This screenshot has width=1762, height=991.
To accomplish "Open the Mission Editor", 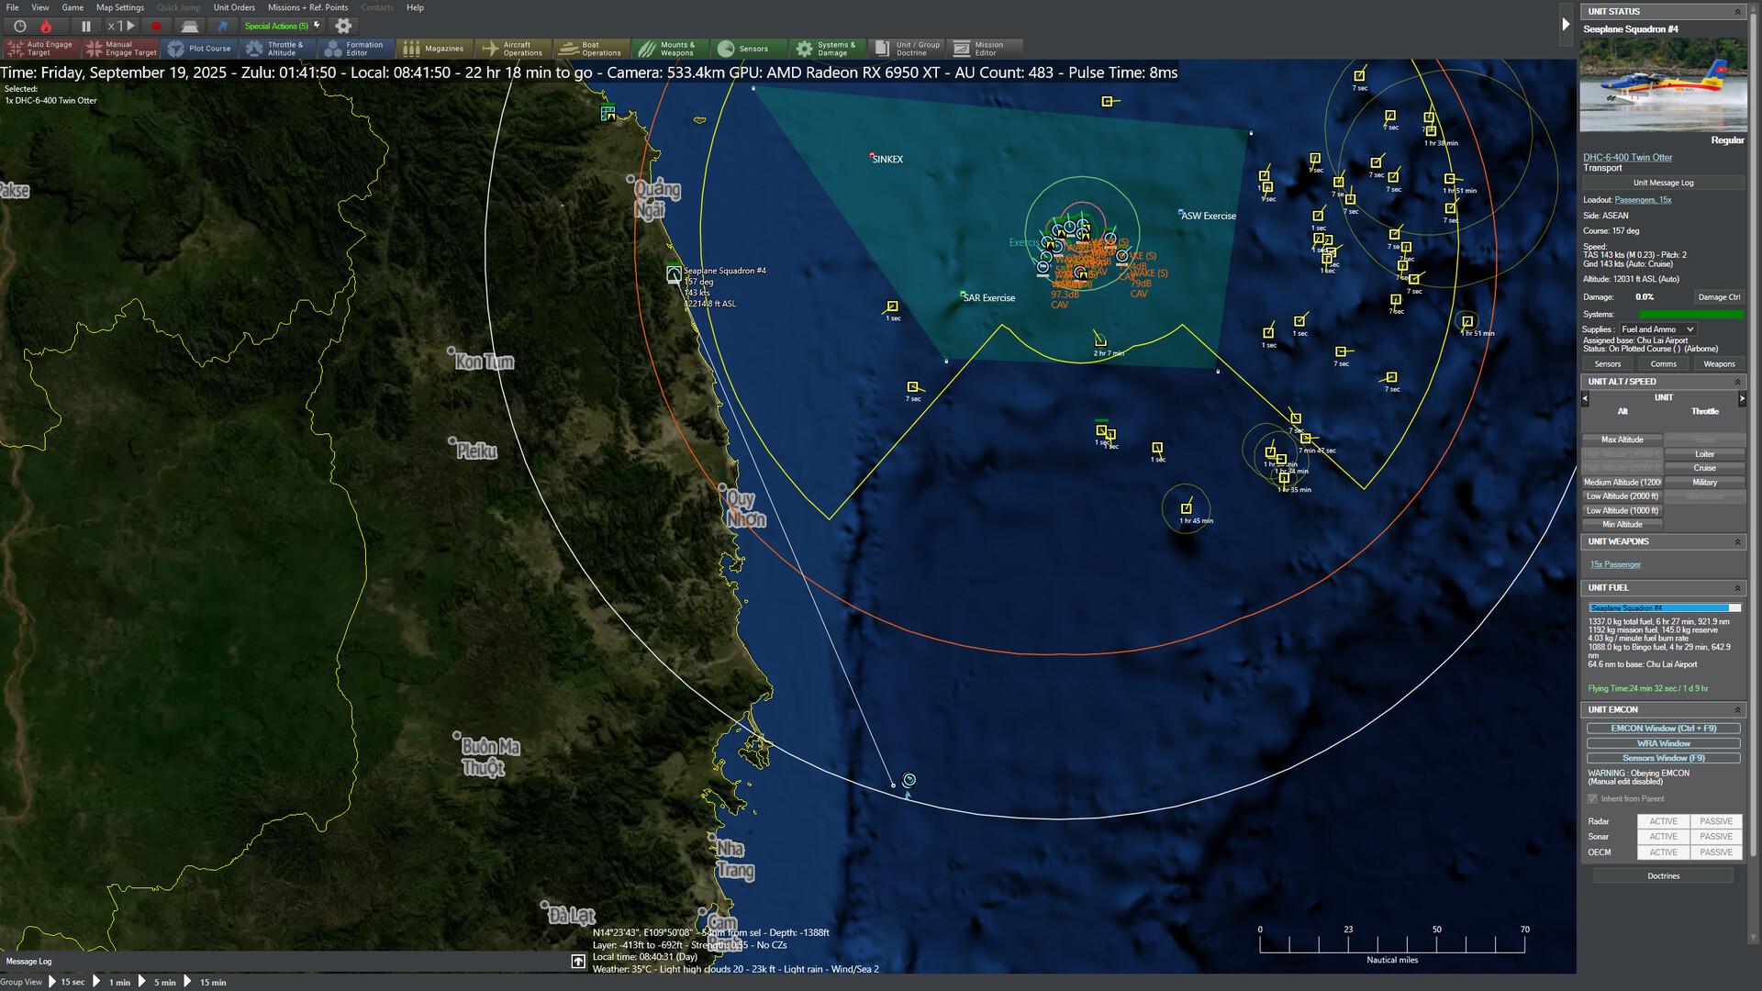I will click(x=987, y=48).
